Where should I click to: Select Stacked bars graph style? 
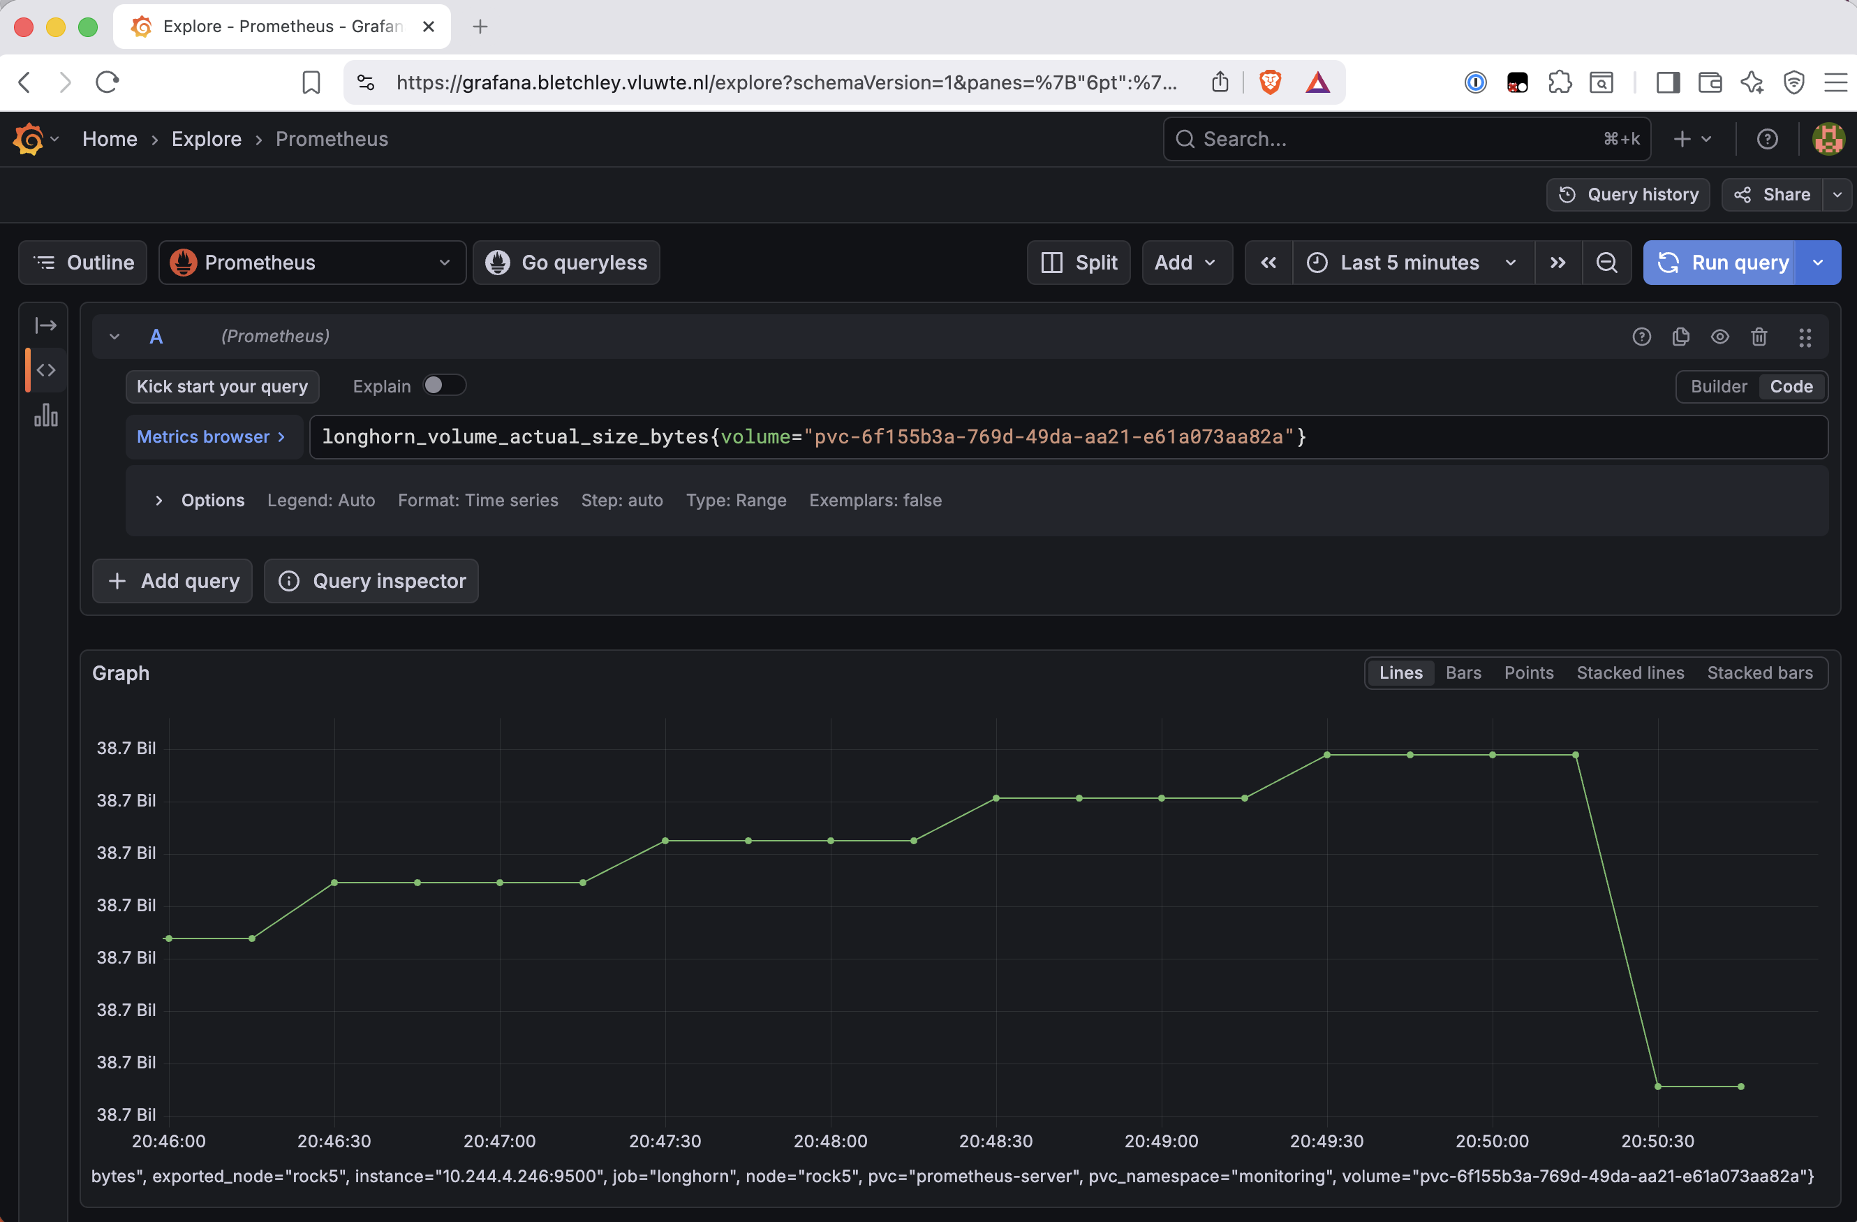1759,672
